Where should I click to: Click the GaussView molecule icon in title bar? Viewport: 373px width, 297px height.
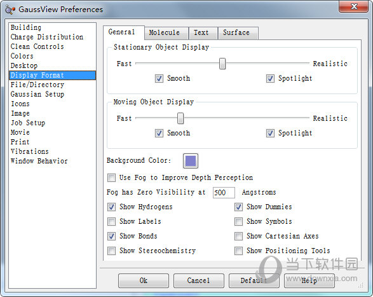point(10,10)
